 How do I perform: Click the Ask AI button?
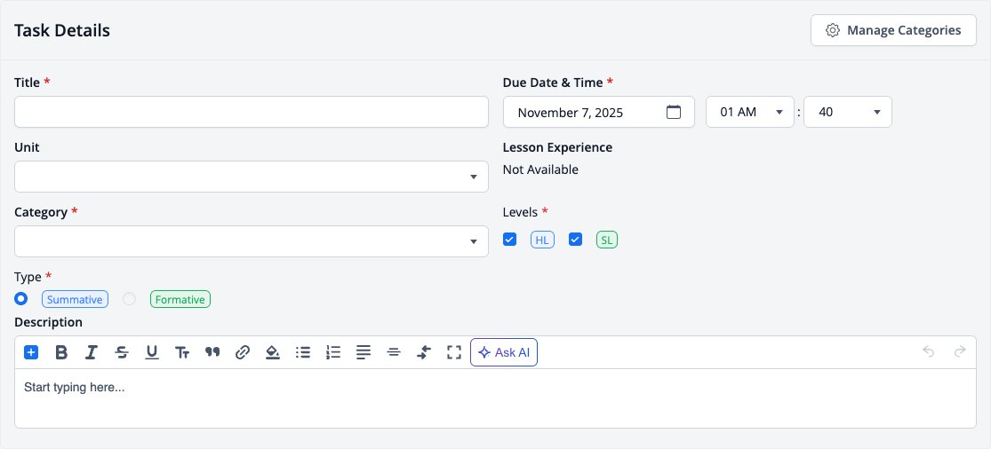click(x=504, y=352)
